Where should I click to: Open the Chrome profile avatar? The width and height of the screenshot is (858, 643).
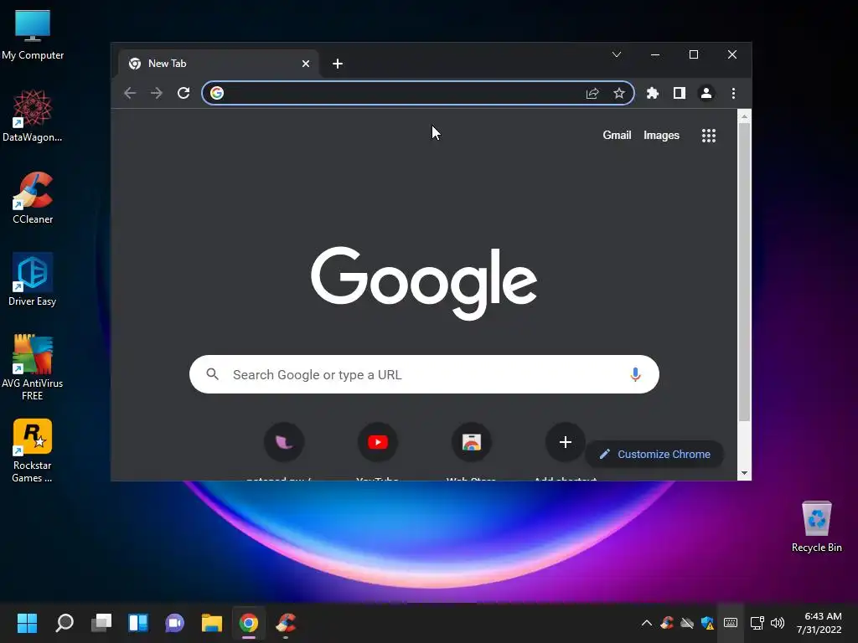[706, 93]
